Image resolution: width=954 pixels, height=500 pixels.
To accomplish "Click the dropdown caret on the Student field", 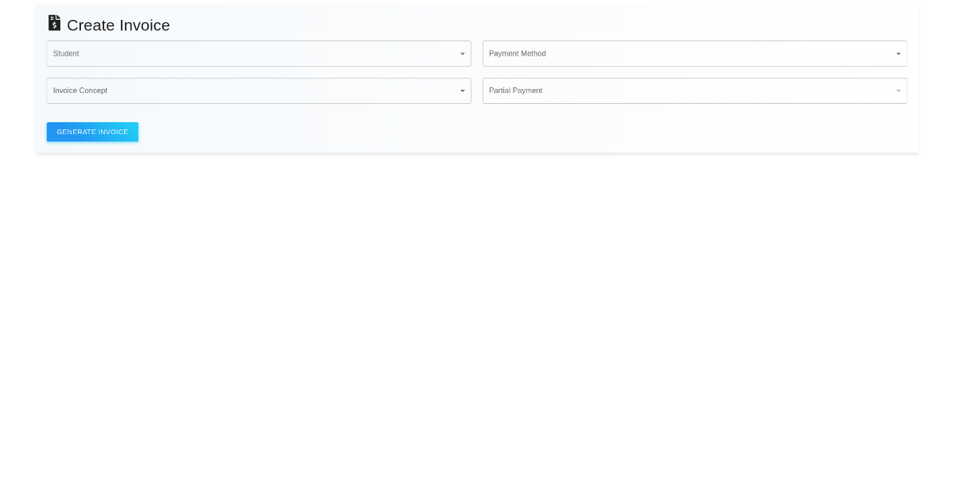I will 463,53.
